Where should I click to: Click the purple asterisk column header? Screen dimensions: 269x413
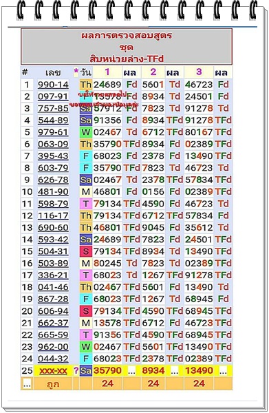click(x=76, y=72)
